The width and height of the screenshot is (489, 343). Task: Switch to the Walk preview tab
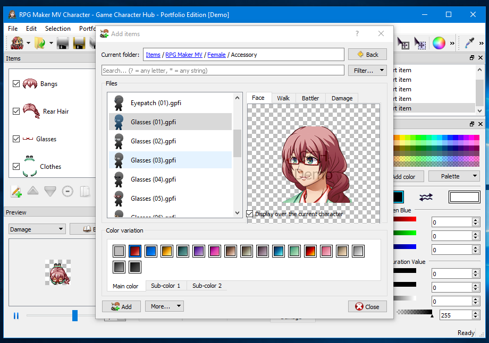283,98
